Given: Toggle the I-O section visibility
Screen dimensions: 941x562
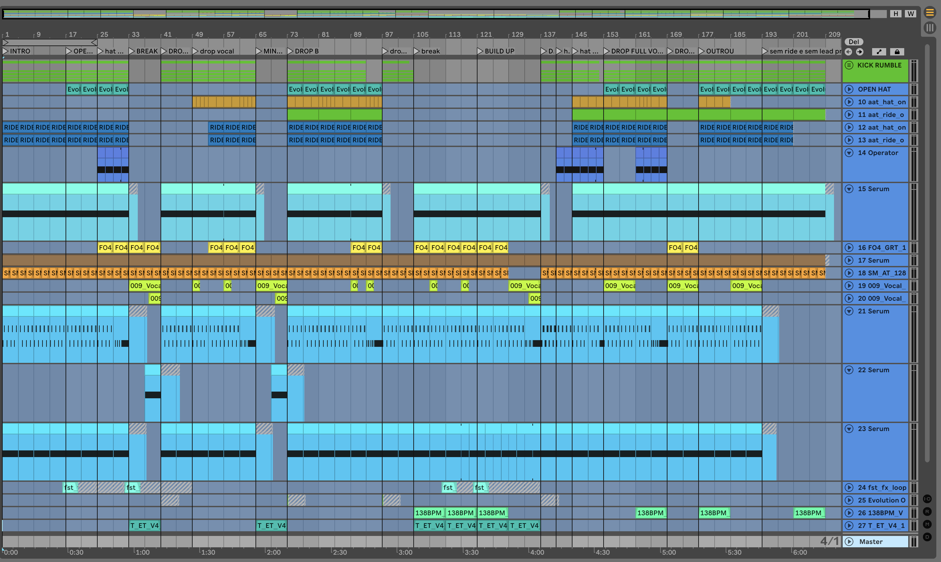Looking at the screenshot, I should click(927, 499).
